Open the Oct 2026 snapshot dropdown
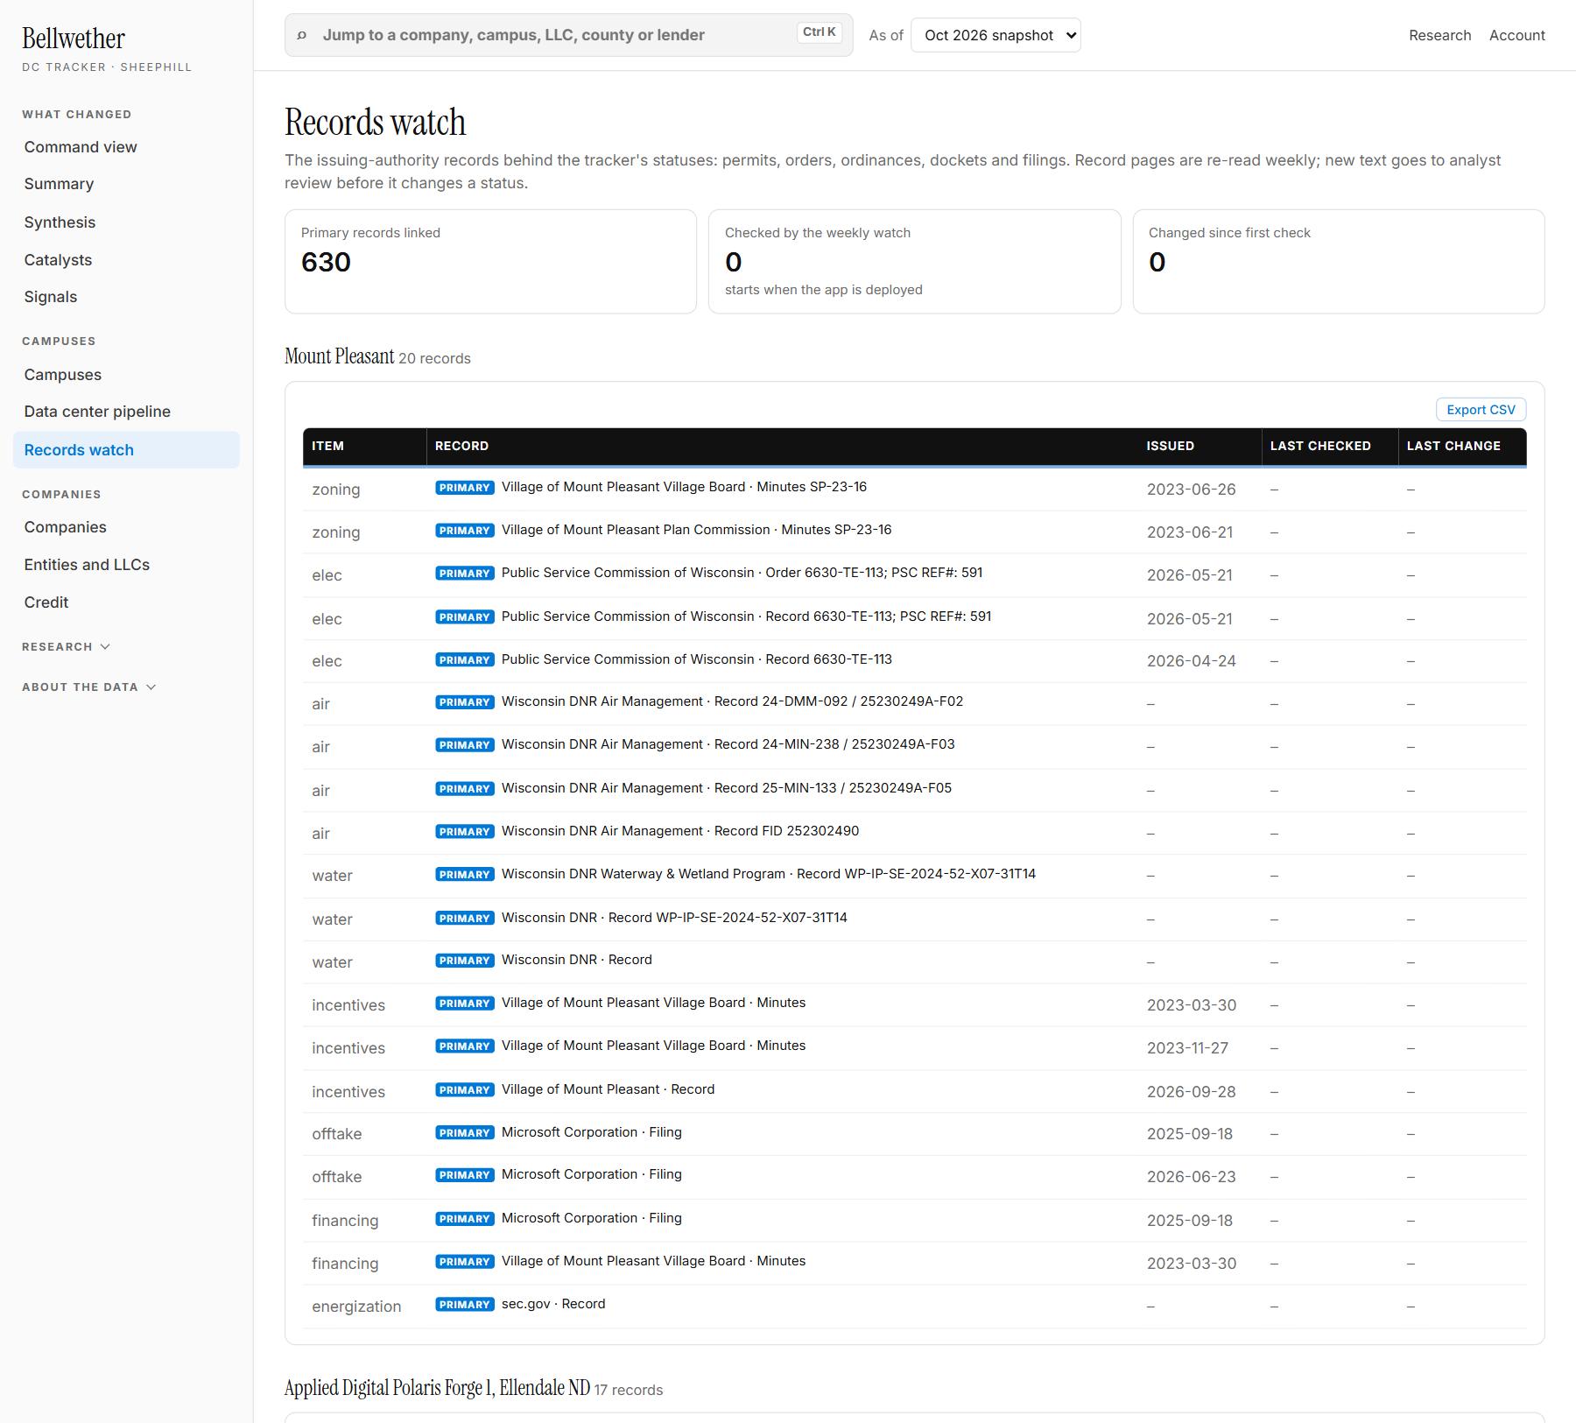Screen dimensions: 1576x1423 click(996, 35)
